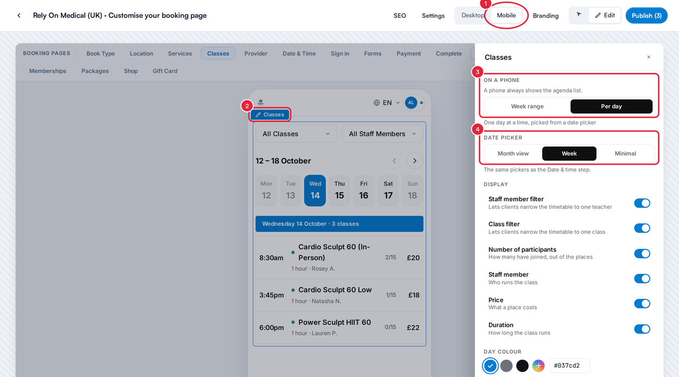Toggle the Staff member display switch
This screenshot has height=377, width=679.
pyautogui.click(x=642, y=279)
